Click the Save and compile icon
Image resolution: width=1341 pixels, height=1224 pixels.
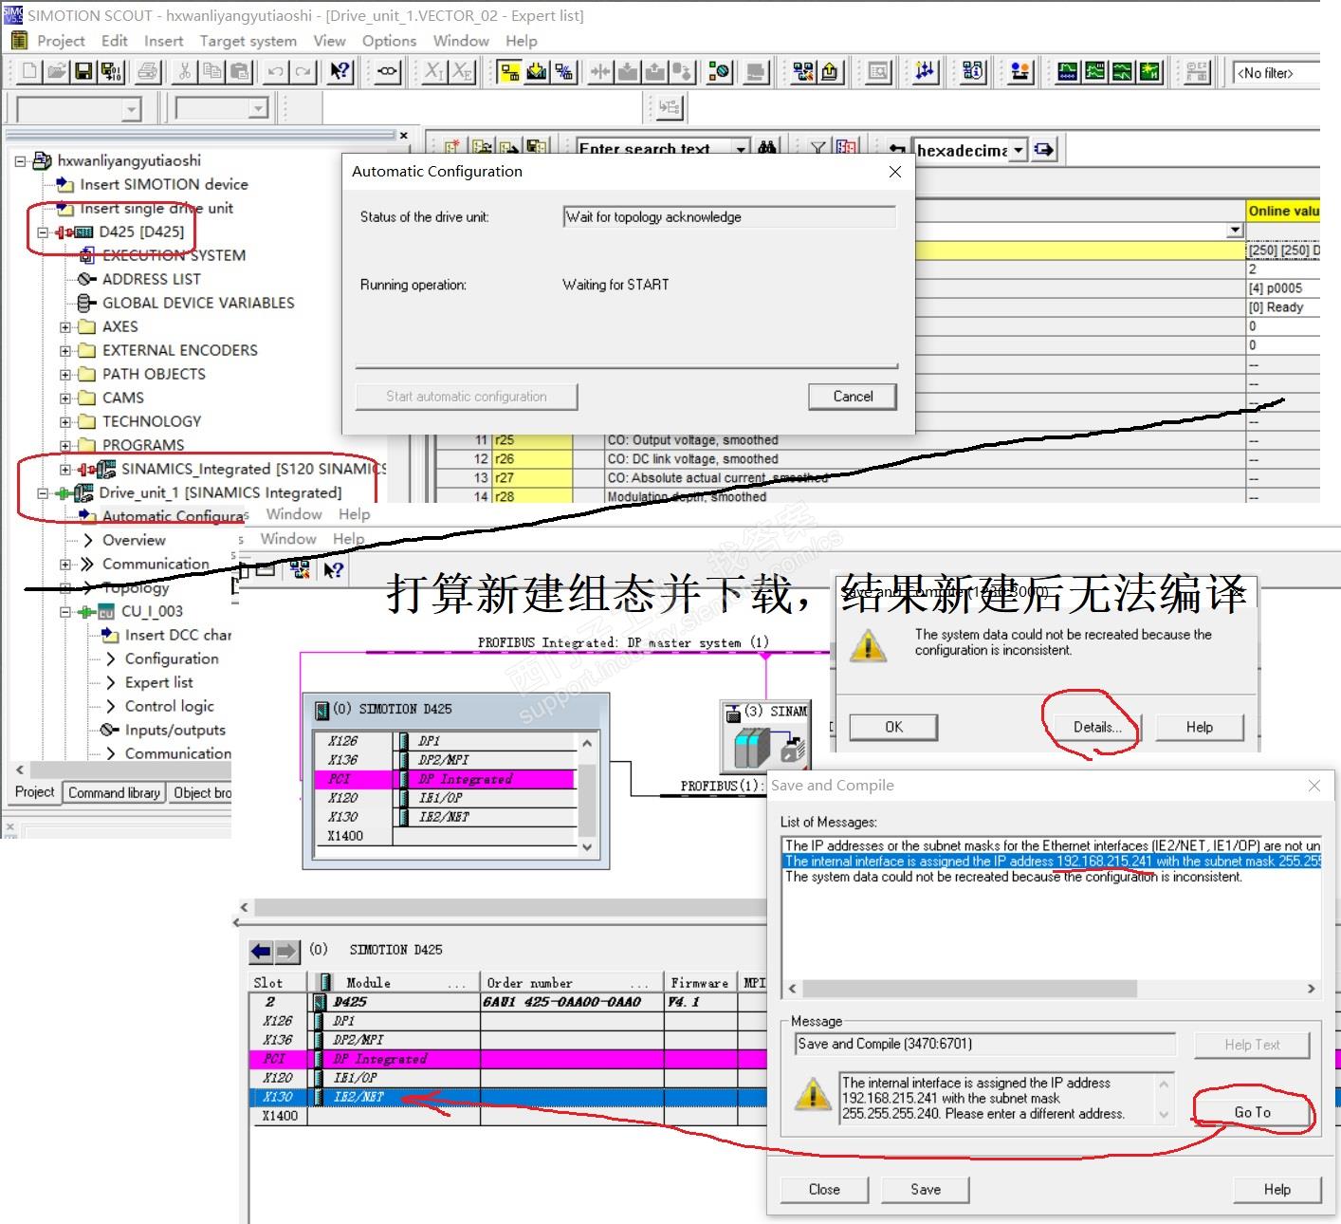[111, 71]
